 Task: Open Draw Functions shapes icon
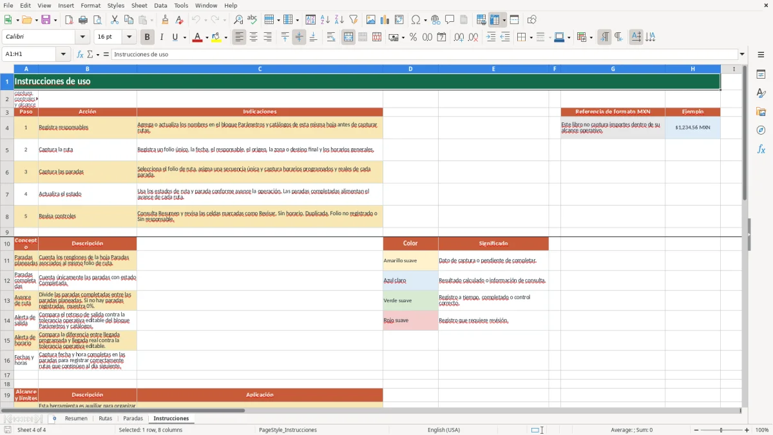(531, 20)
